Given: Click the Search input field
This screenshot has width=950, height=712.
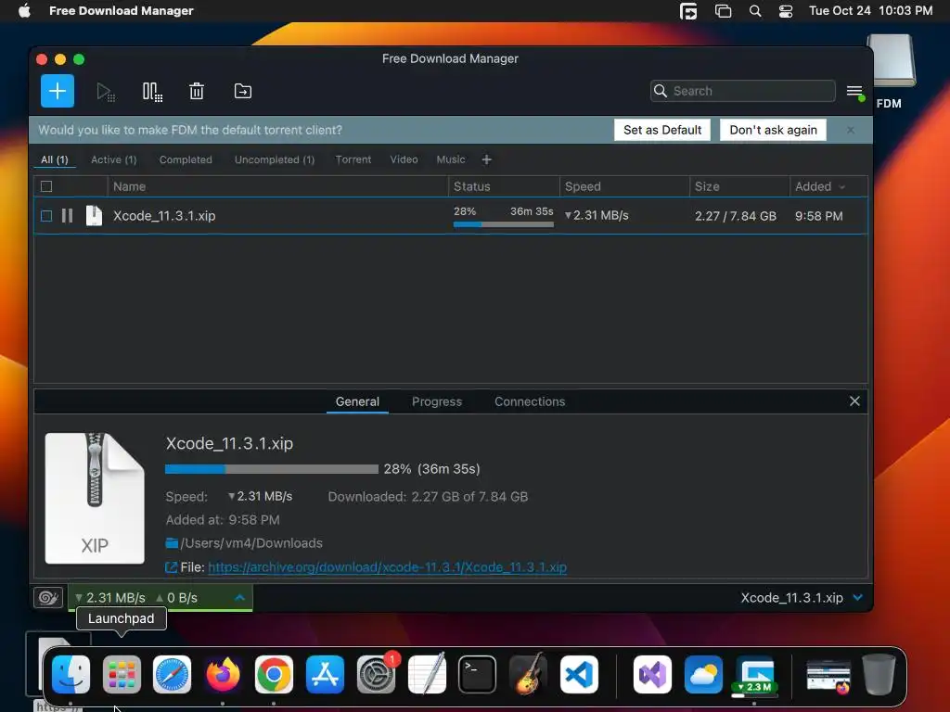Looking at the screenshot, I should [743, 91].
